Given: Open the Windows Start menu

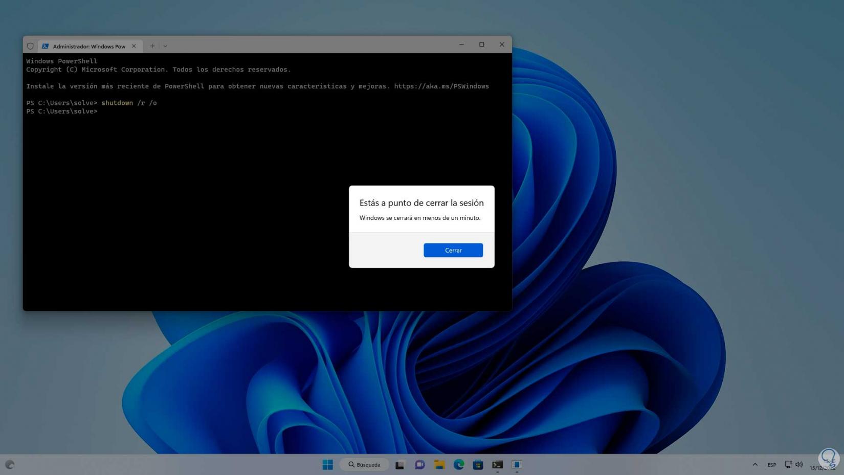Looking at the screenshot, I should (328, 464).
